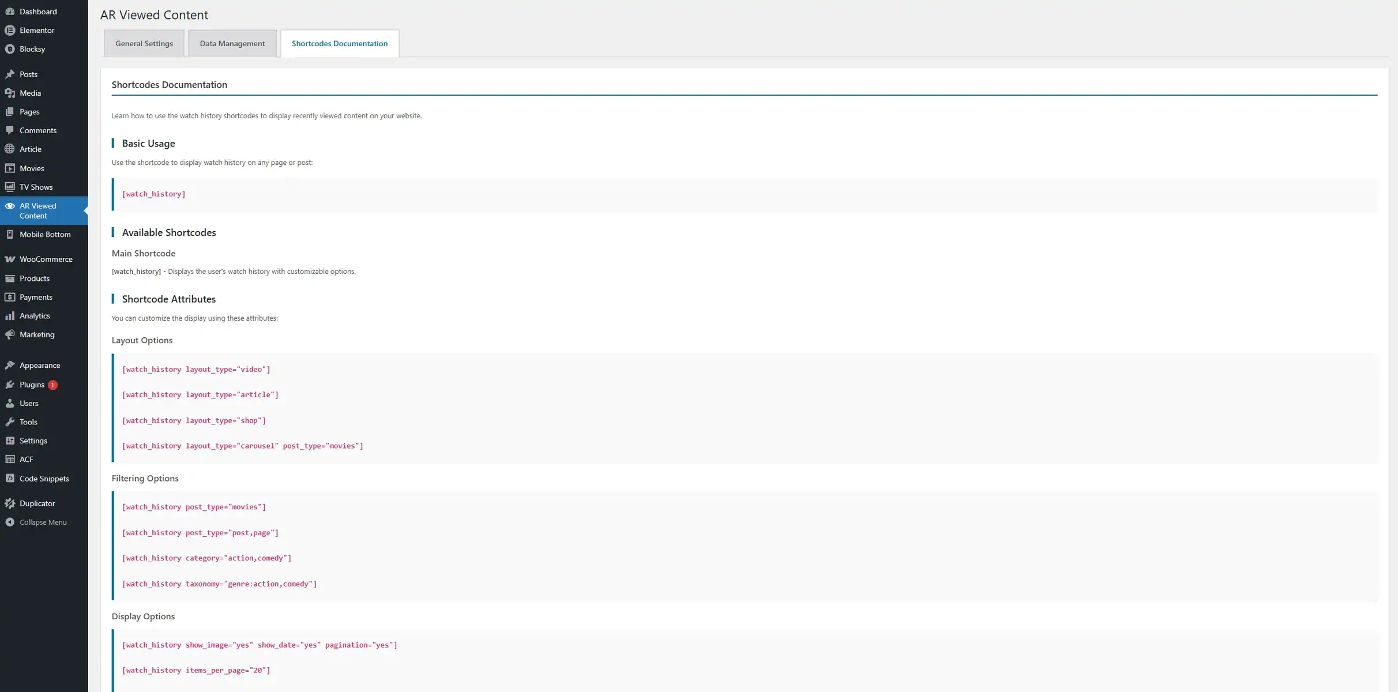Go to Mobile Bottom menu item
The width and height of the screenshot is (1398, 692).
[x=45, y=235]
